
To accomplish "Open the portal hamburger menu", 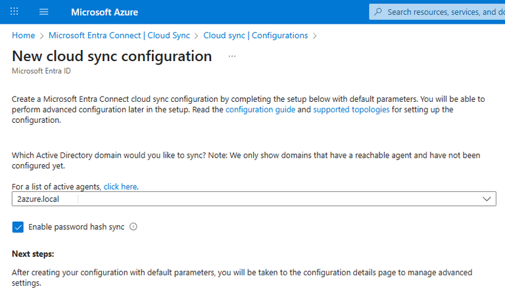I will click(x=44, y=12).
